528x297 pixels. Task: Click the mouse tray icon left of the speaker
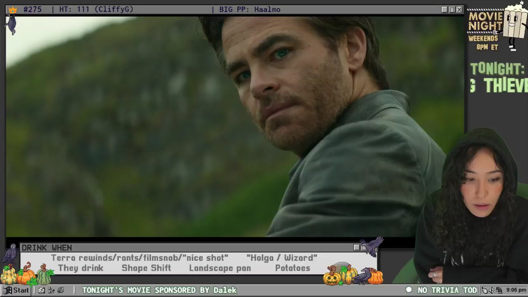click(x=485, y=290)
